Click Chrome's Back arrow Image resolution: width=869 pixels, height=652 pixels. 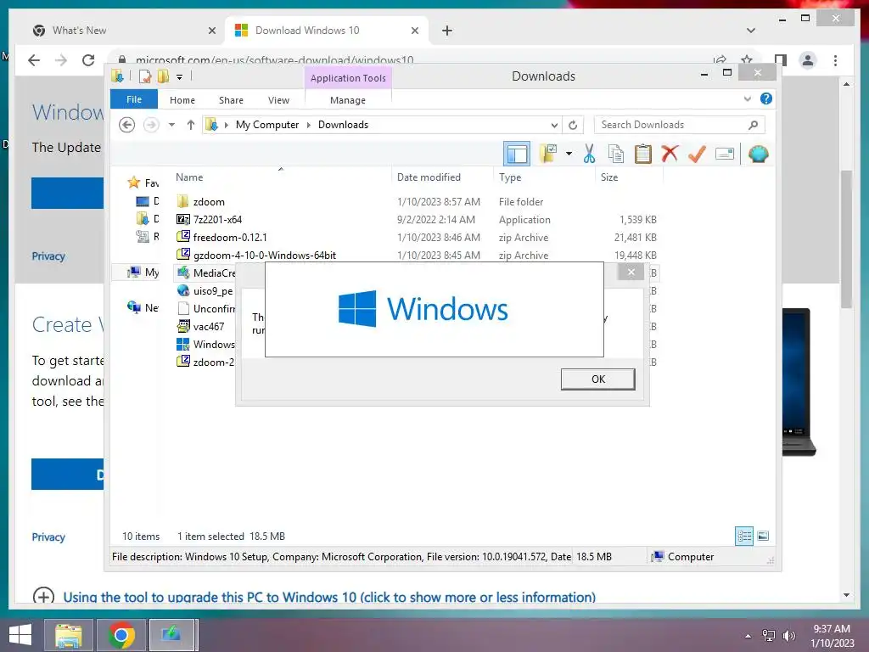pos(34,60)
